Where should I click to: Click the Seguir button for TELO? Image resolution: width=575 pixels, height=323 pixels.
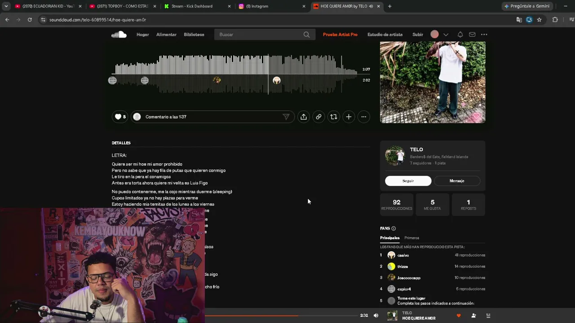[x=408, y=181]
